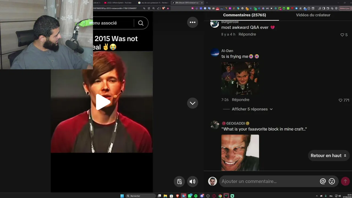The width and height of the screenshot is (352, 198).
Task: Mute the video with the speaker button
Action: (193, 182)
